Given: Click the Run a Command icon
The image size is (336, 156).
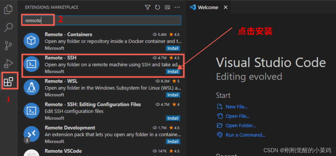Looking at the screenshot, I should coord(220,135).
